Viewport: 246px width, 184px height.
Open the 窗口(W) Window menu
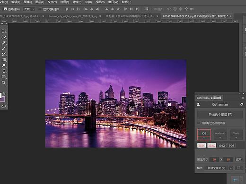113,2
